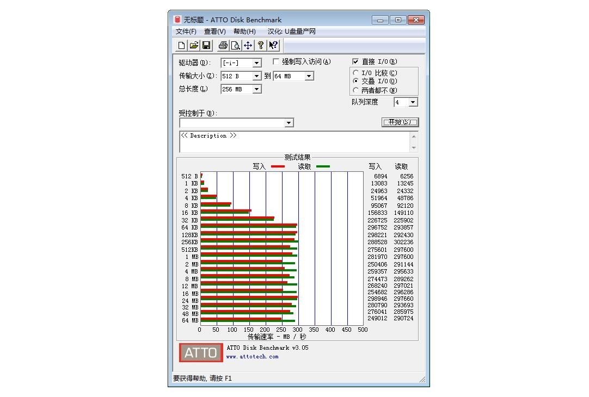
Task: Click the ATTO app icon in title bar
Action: pos(177,20)
